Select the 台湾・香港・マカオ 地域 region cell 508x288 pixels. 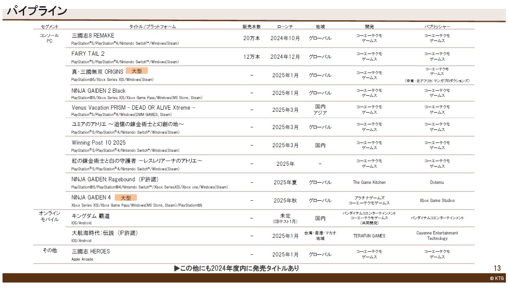pyautogui.click(x=320, y=236)
